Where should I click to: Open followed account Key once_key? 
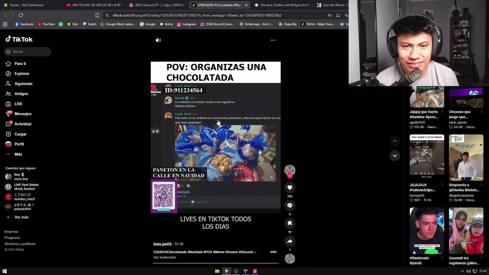[x=21, y=177]
